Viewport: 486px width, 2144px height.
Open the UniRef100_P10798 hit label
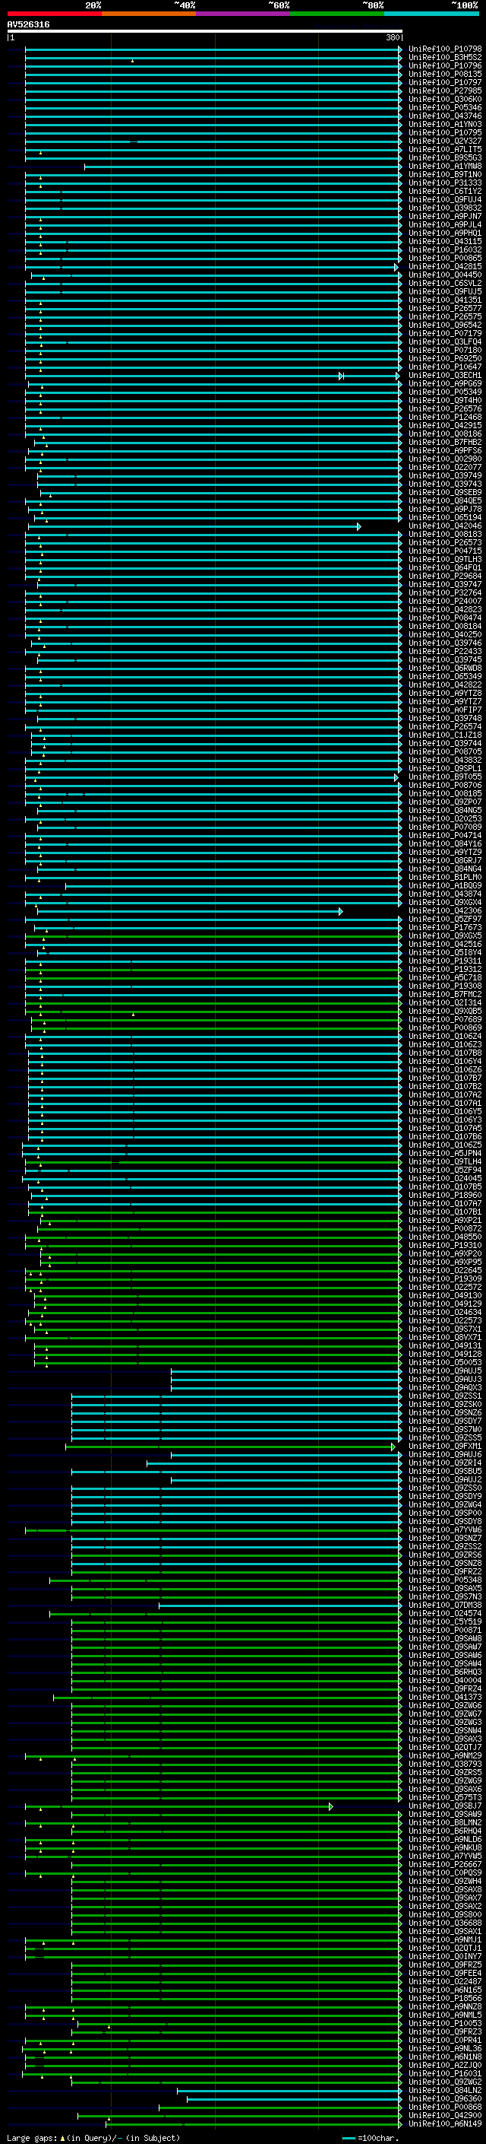click(x=444, y=49)
